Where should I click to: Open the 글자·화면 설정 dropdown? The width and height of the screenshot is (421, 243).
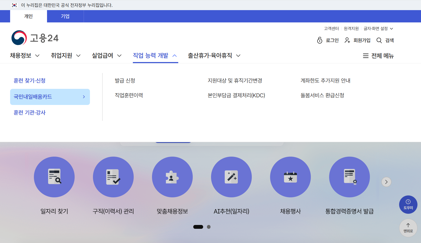(x=378, y=28)
